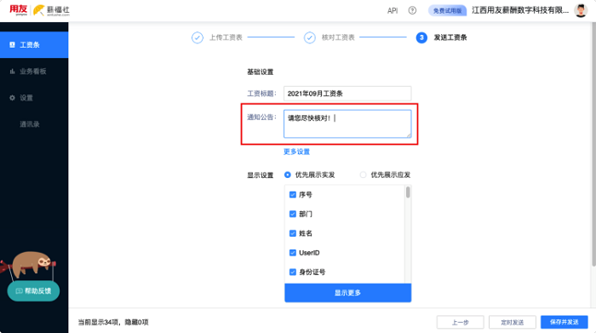This screenshot has height=333, width=596.
Task: Select the 优先展示实发 radio option
Action: click(x=288, y=175)
